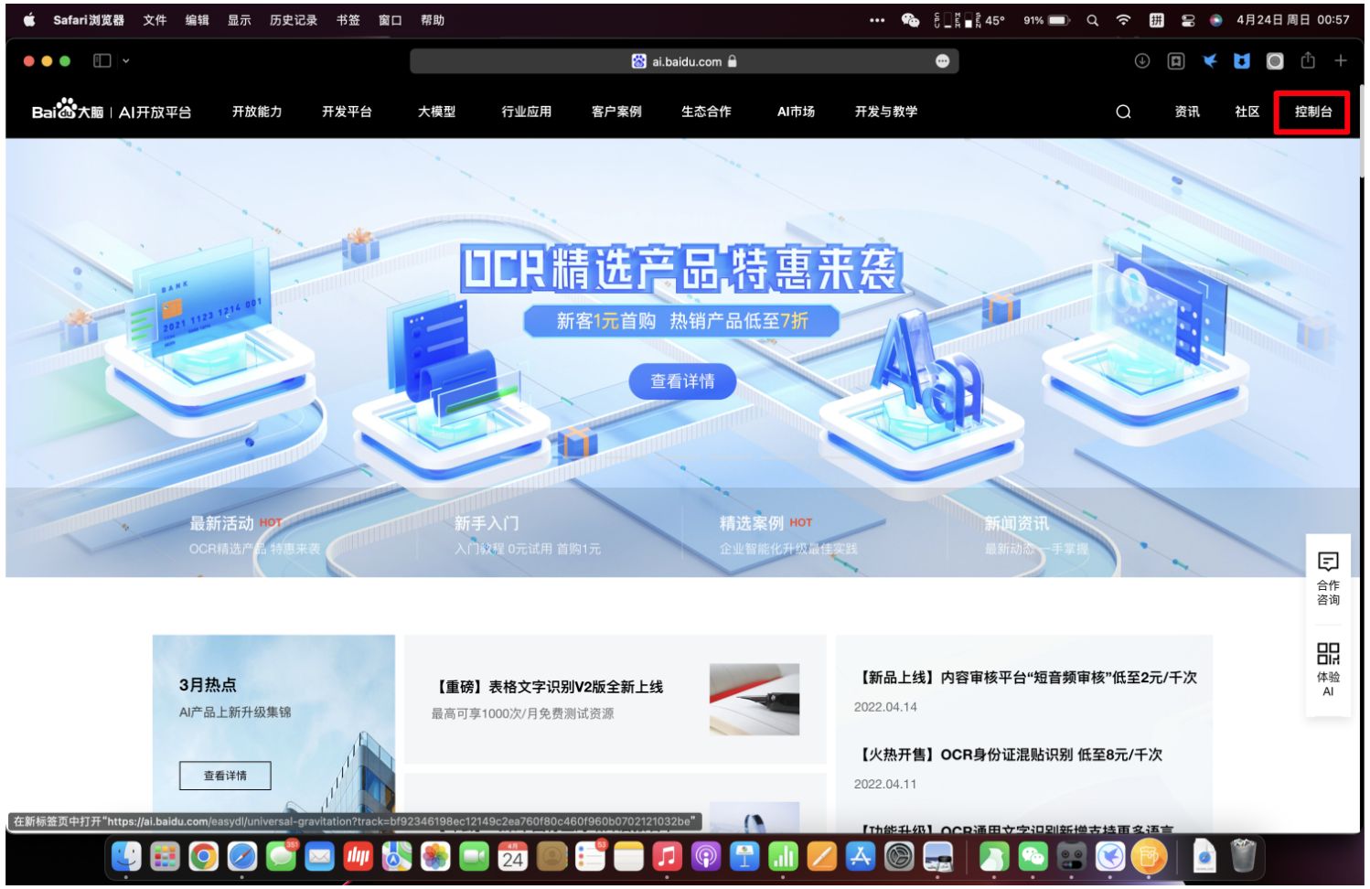Open WeChat from the Dock
Image resolution: width=1370 pixels, height=889 pixels.
tap(1033, 857)
